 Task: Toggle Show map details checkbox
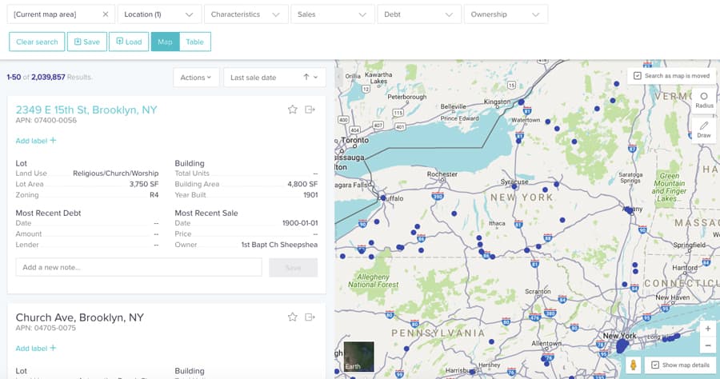[x=655, y=365]
